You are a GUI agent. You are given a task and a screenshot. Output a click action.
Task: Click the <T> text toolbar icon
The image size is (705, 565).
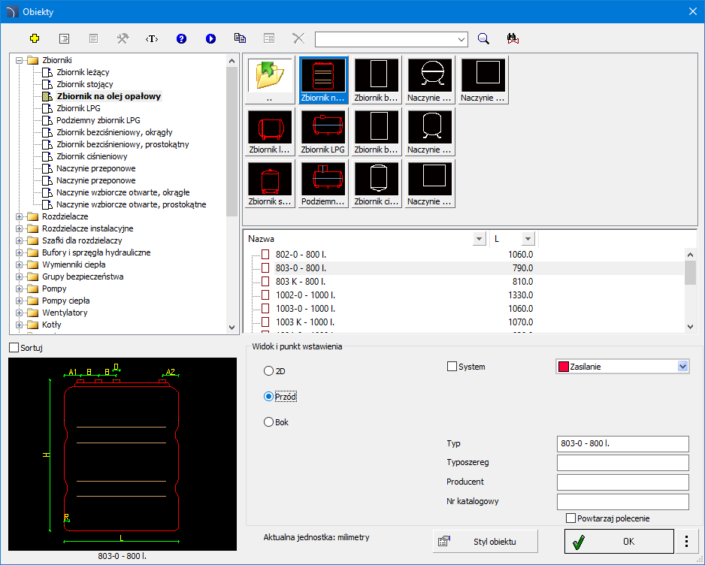click(152, 38)
